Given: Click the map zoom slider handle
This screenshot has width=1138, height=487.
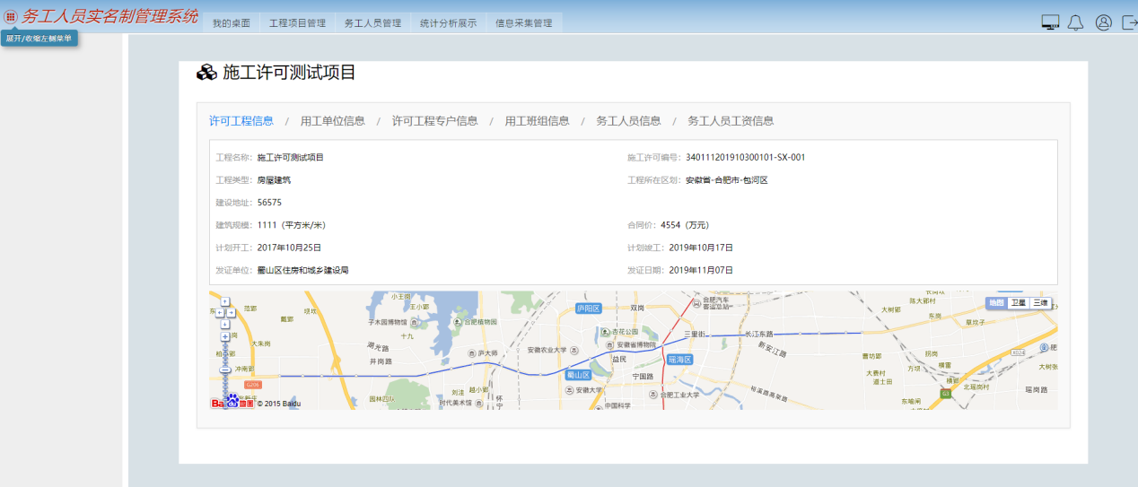Looking at the screenshot, I should [225, 370].
